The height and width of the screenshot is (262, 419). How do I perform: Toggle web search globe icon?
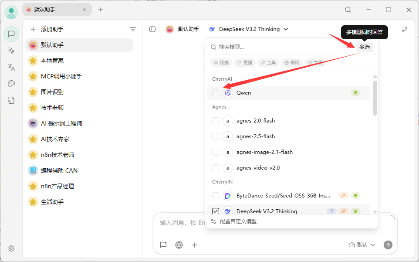(x=179, y=245)
